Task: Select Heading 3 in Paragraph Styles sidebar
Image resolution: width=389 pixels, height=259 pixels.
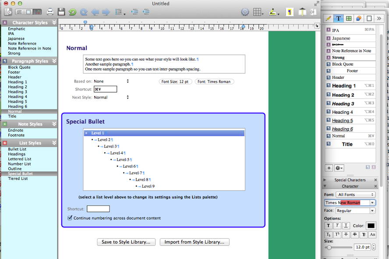Action: pyautogui.click(x=18, y=92)
